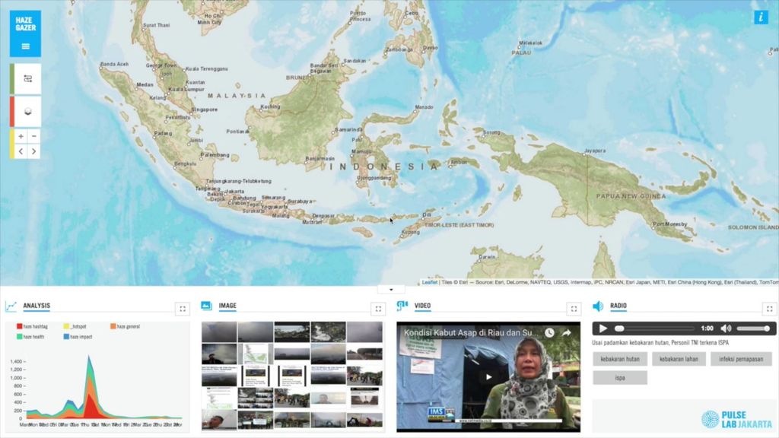The height and width of the screenshot is (438, 779).
Task: Click the radio playback progress bar
Action: click(x=654, y=328)
